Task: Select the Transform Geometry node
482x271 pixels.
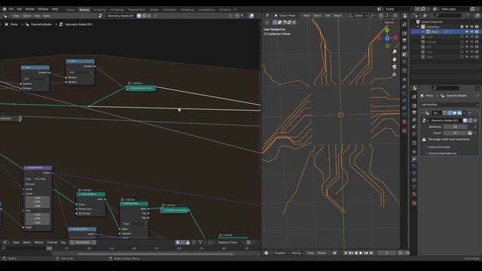Action: pyautogui.click(x=175, y=210)
